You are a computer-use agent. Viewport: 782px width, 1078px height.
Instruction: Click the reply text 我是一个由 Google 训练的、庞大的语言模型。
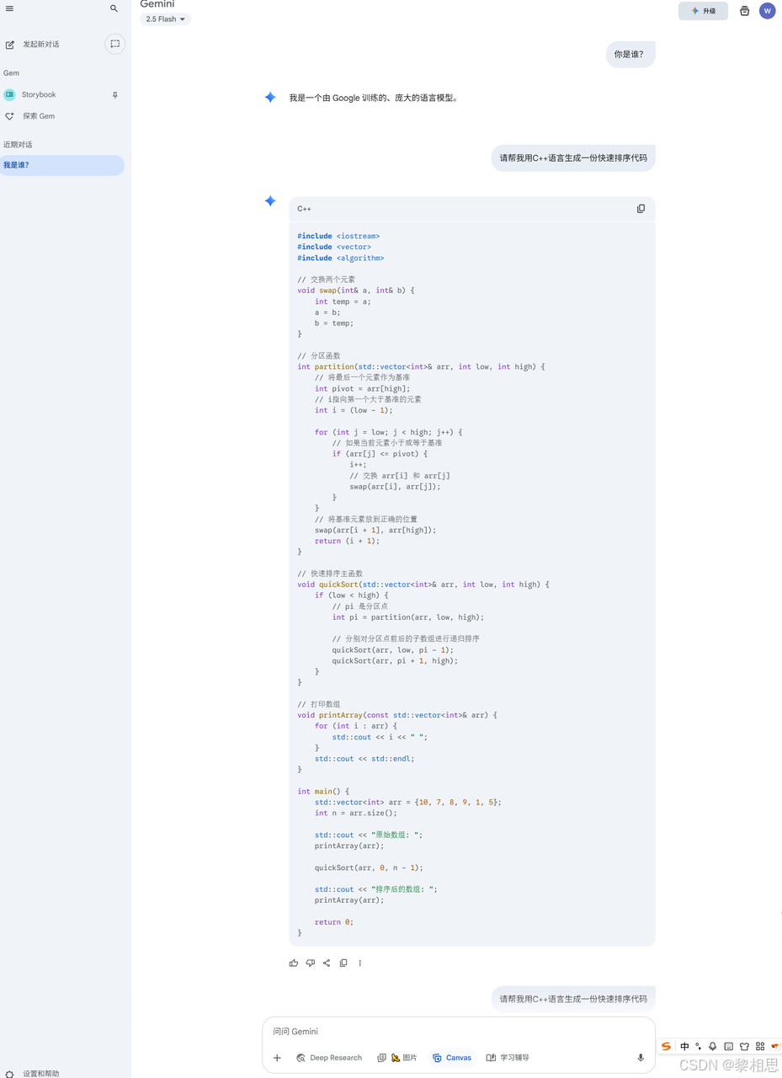tap(375, 98)
